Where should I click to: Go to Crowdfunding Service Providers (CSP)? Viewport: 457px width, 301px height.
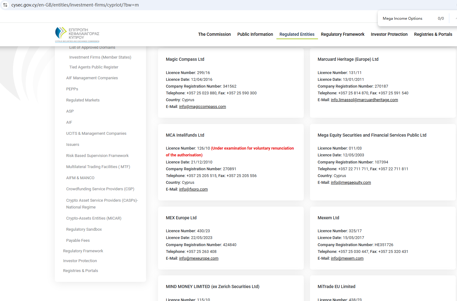pos(100,189)
